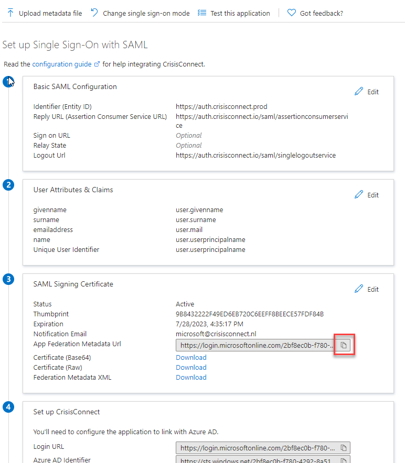Click pencil icon for SAML Signing Certificate
This screenshot has height=463, width=405.
(358, 289)
